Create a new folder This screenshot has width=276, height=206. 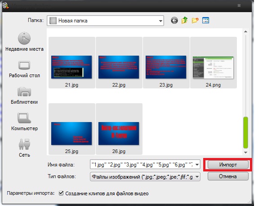(195, 20)
